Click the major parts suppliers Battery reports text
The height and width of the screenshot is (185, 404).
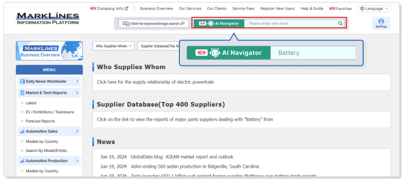coord(185,119)
